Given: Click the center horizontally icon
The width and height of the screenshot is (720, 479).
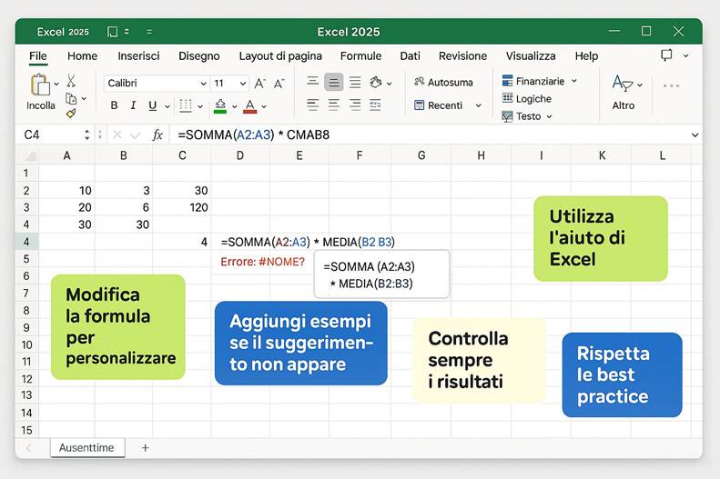Looking at the screenshot, I should 334,105.
